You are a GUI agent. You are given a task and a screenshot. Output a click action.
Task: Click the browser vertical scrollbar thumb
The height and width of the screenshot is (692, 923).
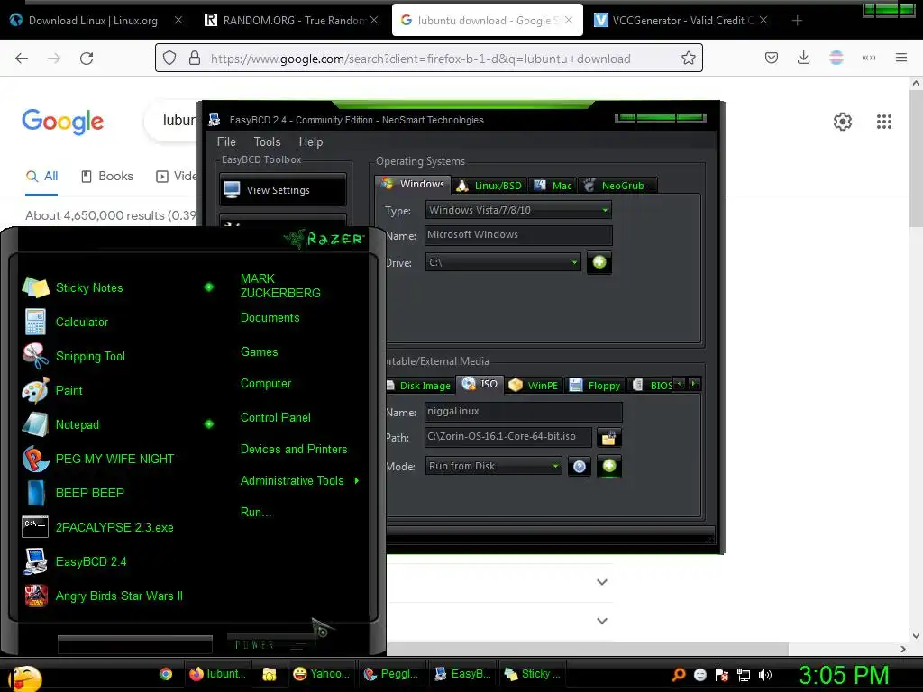click(916, 159)
